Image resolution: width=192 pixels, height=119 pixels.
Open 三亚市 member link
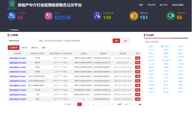[x=166, y=71]
